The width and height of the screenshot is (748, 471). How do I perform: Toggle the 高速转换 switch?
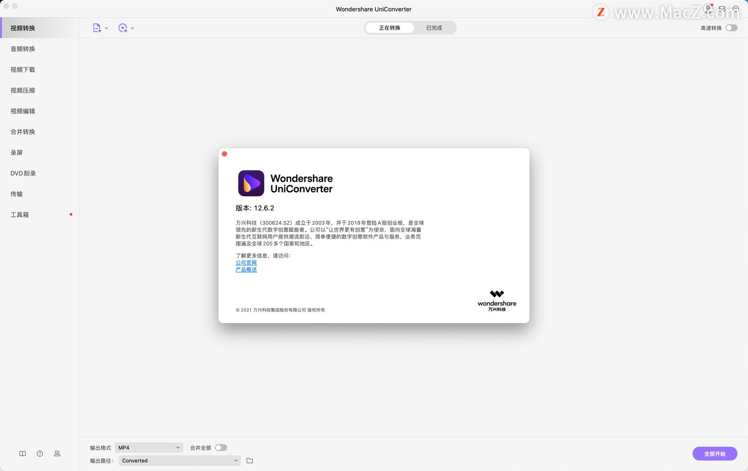(731, 28)
